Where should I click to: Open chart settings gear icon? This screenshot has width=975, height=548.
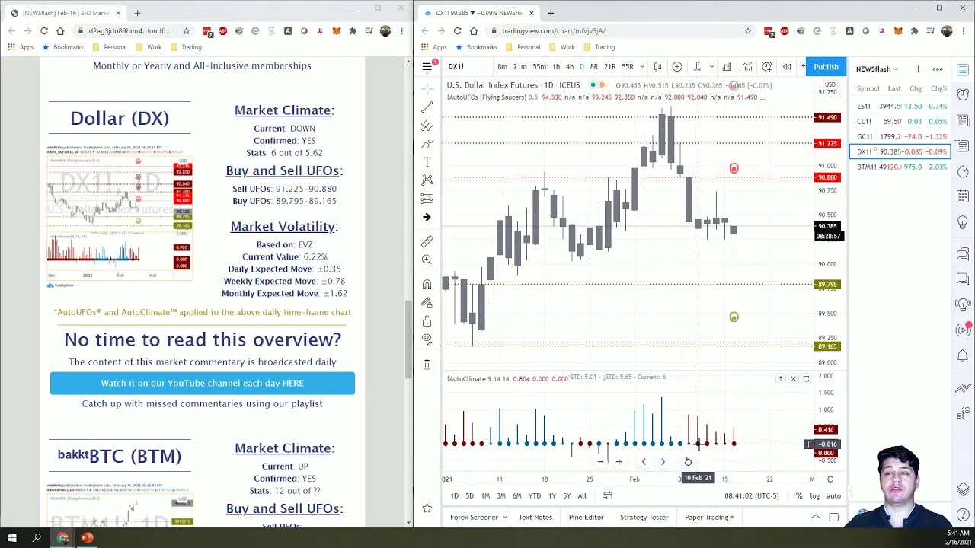point(830,479)
